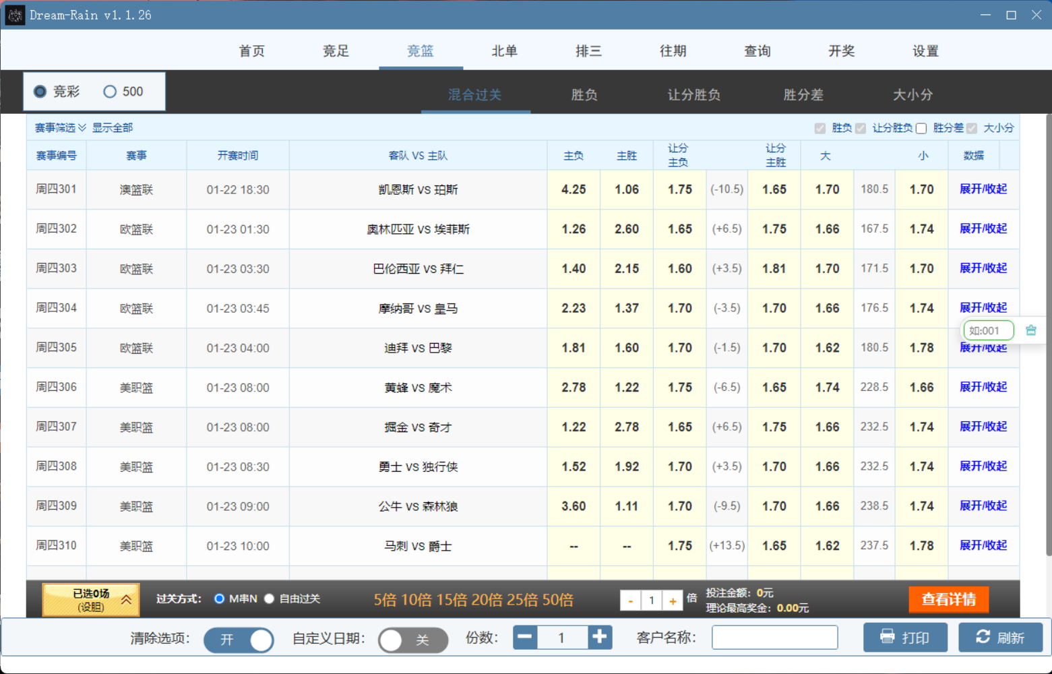Enable the 胜分差 checkbox
The height and width of the screenshot is (674, 1052).
coord(921,128)
